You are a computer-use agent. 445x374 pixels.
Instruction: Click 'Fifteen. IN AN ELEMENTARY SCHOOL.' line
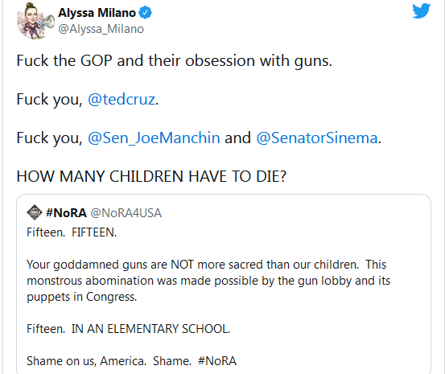pyautogui.click(x=128, y=329)
